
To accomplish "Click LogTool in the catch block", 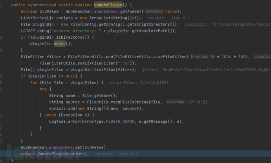I will [57, 122].
